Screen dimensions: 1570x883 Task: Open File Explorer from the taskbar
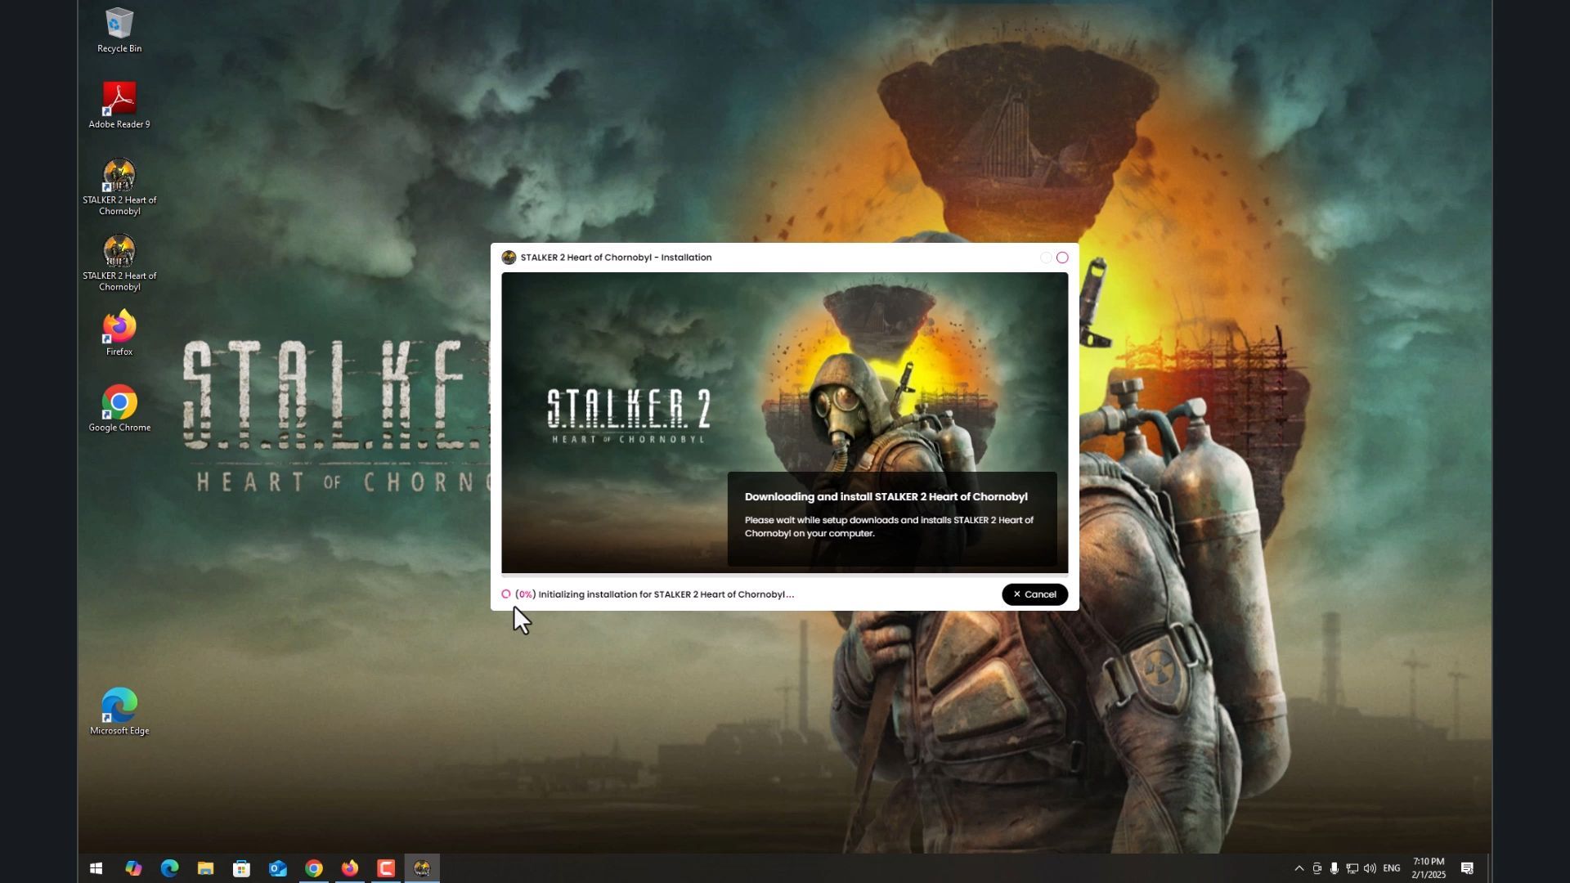pos(205,868)
